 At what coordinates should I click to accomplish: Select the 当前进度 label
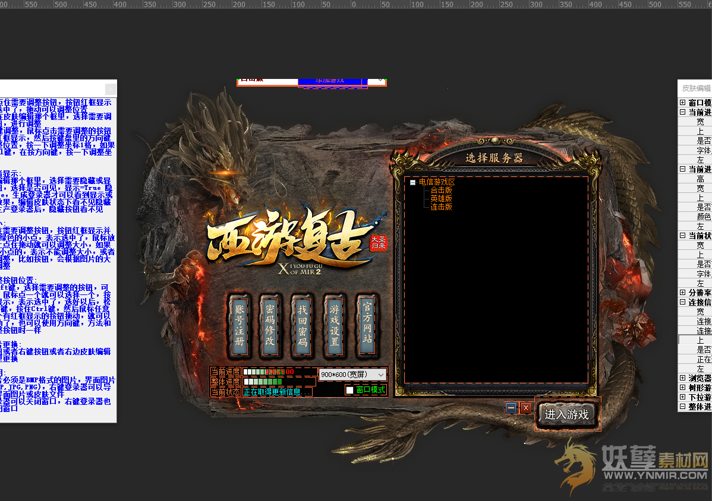tap(225, 372)
